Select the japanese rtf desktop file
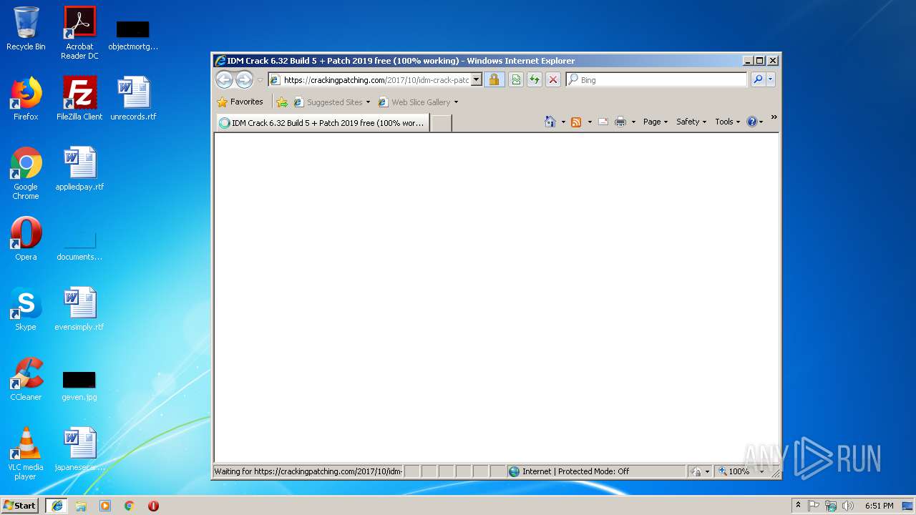Image resolution: width=916 pixels, height=515 pixels. (79, 448)
